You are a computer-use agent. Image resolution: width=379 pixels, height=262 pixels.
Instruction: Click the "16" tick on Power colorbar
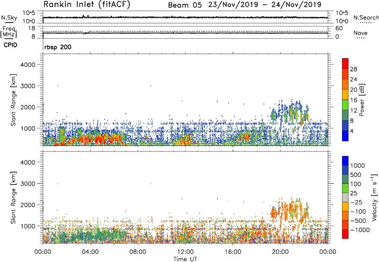pos(353,100)
